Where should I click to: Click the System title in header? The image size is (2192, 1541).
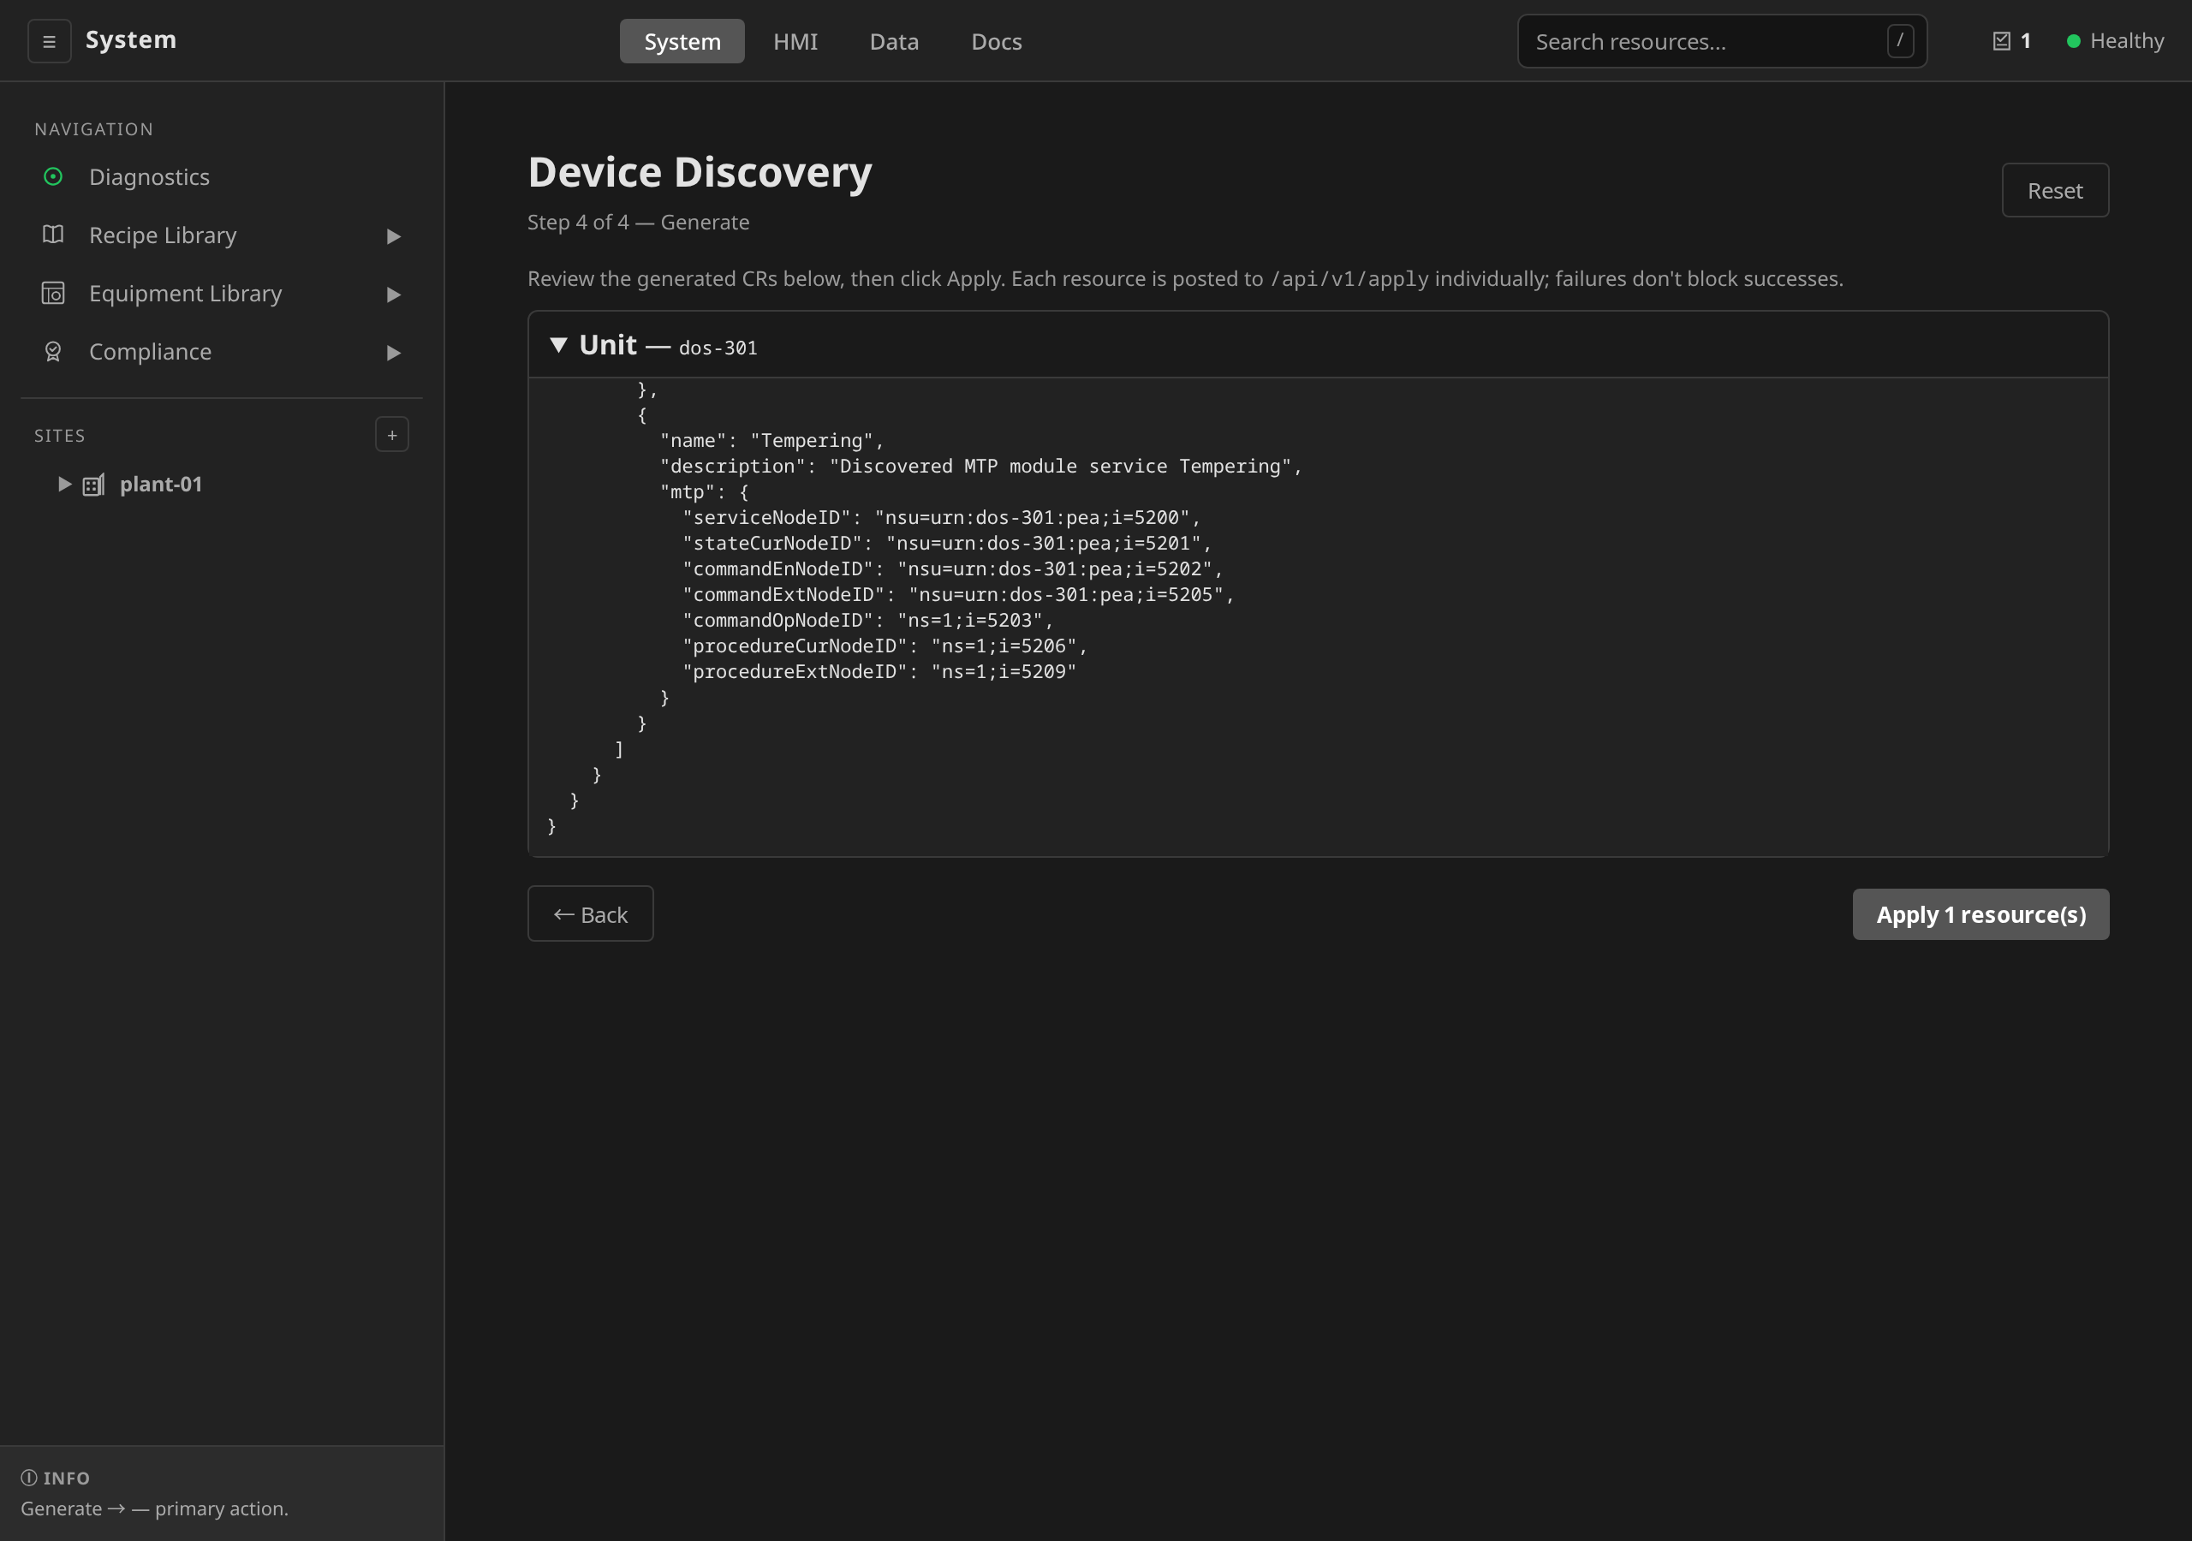[x=131, y=39]
